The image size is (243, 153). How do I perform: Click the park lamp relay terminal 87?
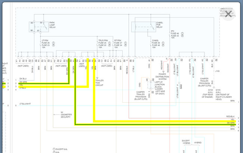pos(38,31)
